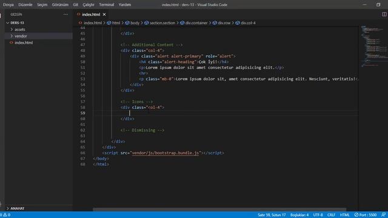Change the UTF-8 encoding
Image resolution: width=388 pixels, height=218 pixels.
318,215
